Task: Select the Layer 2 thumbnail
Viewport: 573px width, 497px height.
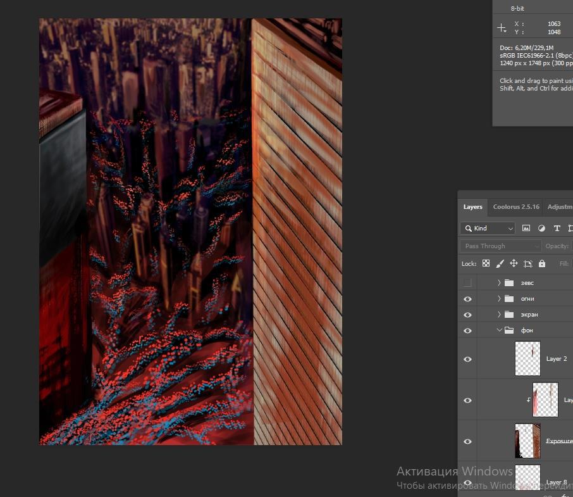Action: click(x=527, y=359)
